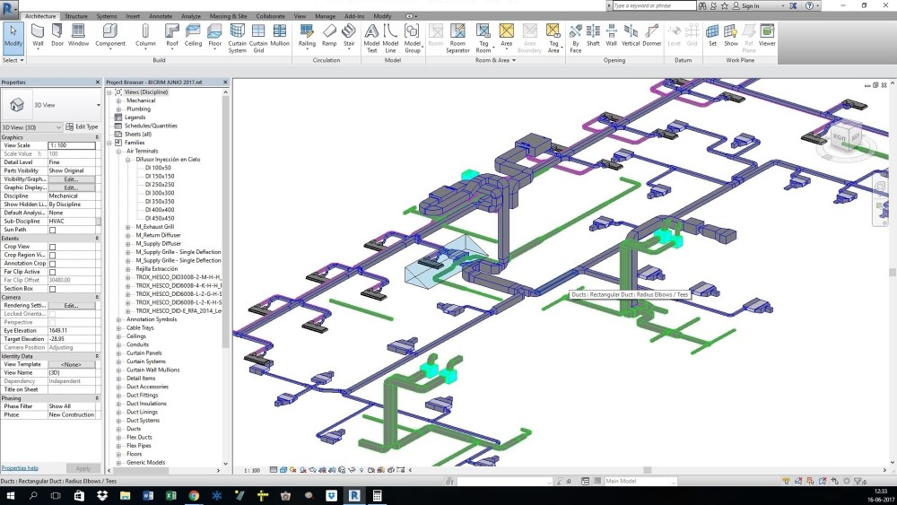Enable the Section Box checkbox

click(x=53, y=289)
